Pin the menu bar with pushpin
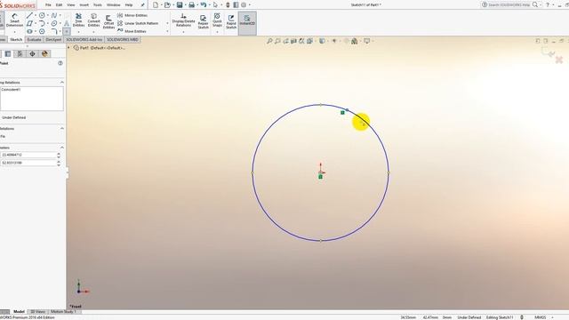This screenshot has height=320, width=569. [x=142, y=5]
